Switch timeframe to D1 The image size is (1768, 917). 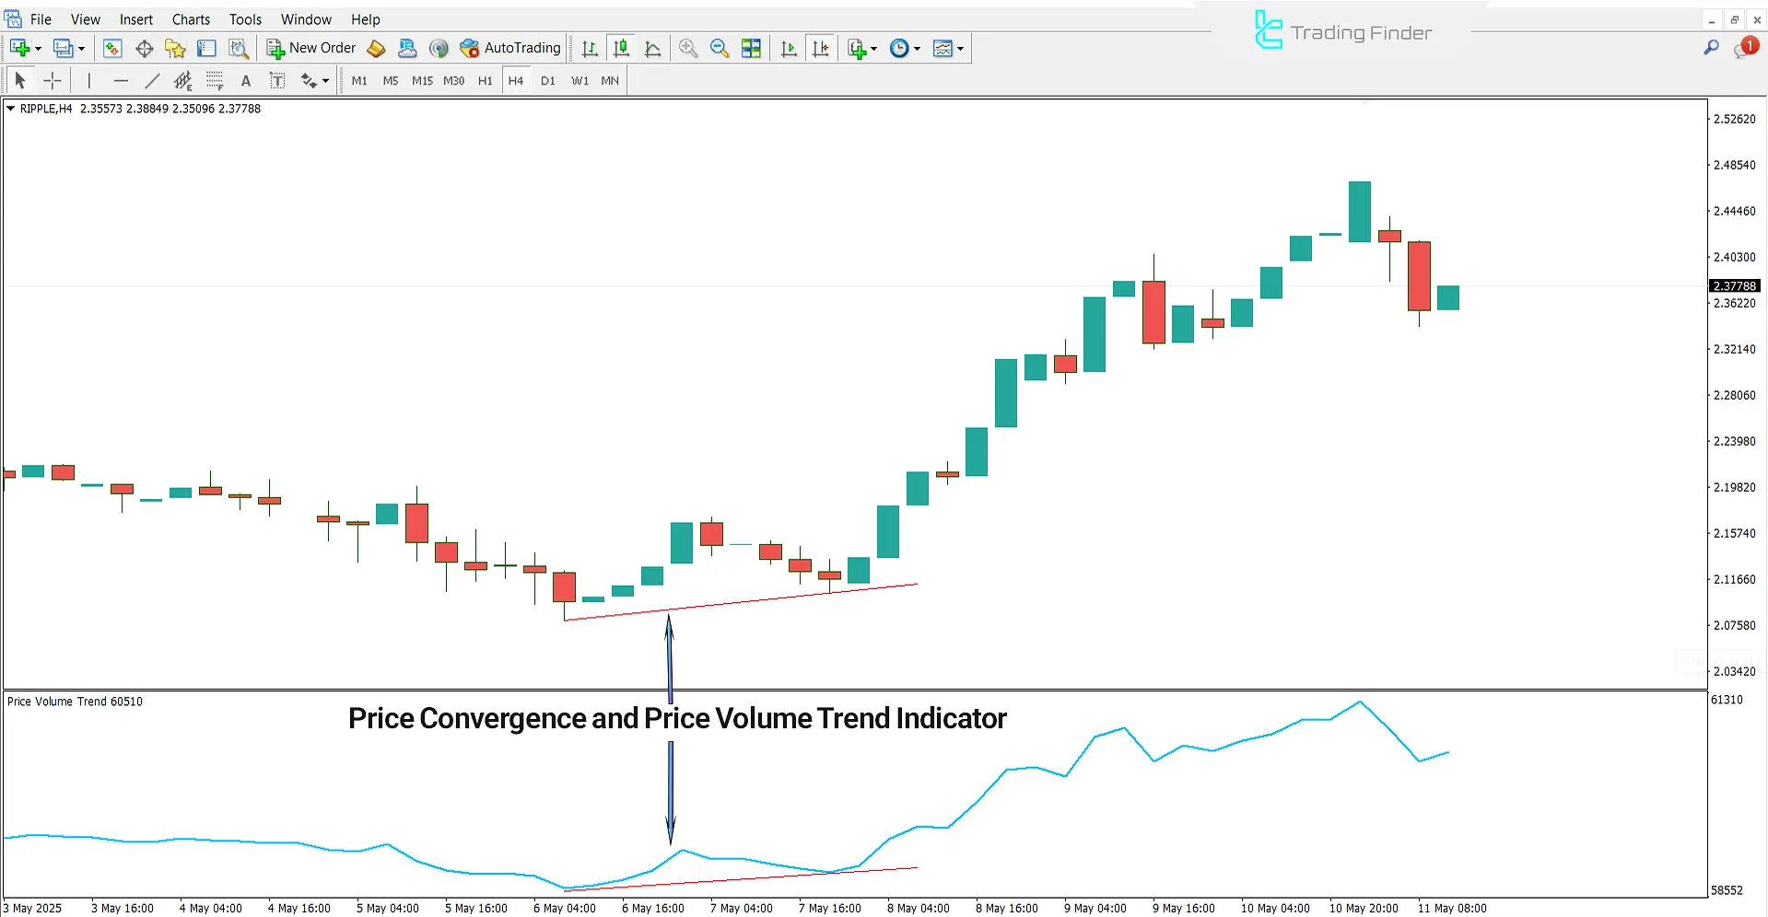tap(547, 80)
